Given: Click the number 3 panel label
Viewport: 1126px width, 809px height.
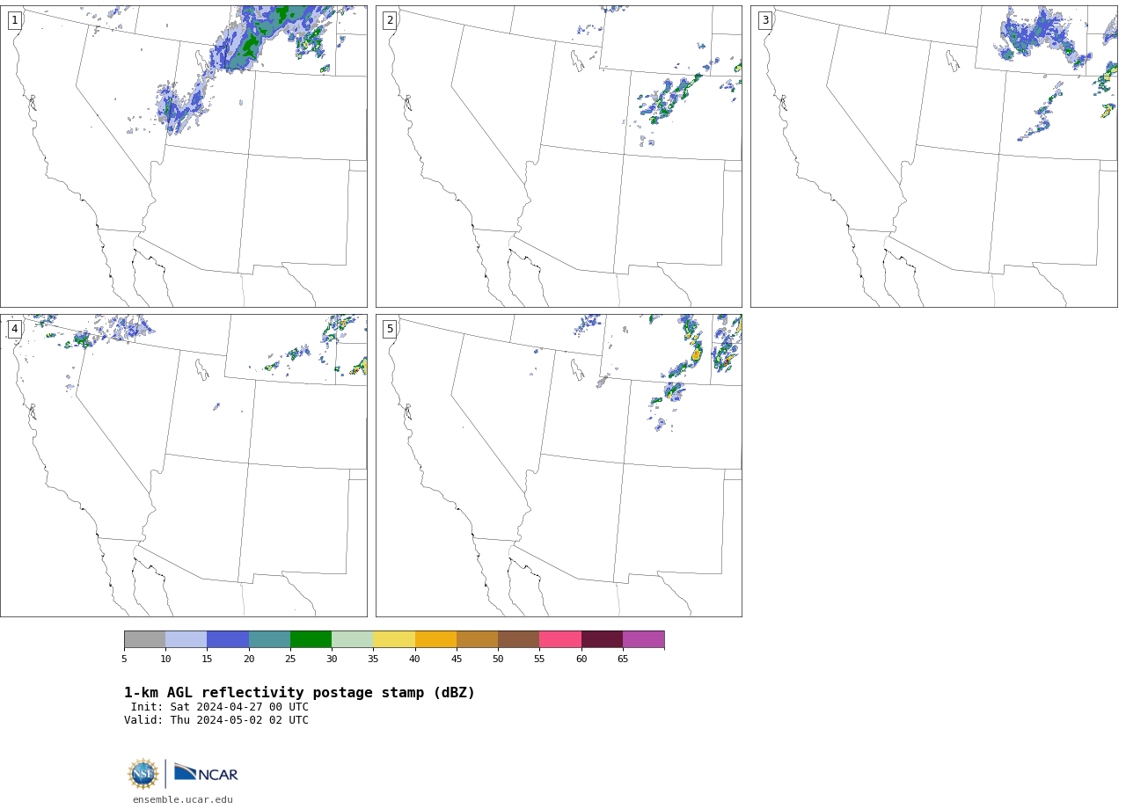Looking at the screenshot, I should (764, 20).
